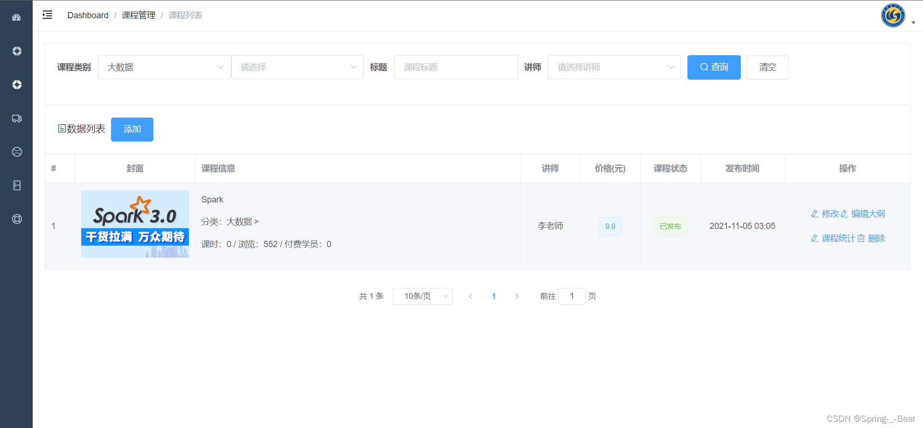Click the 课程管理 breadcrumb
Image resolution: width=923 pixels, height=428 pixels.
[138, 15]
